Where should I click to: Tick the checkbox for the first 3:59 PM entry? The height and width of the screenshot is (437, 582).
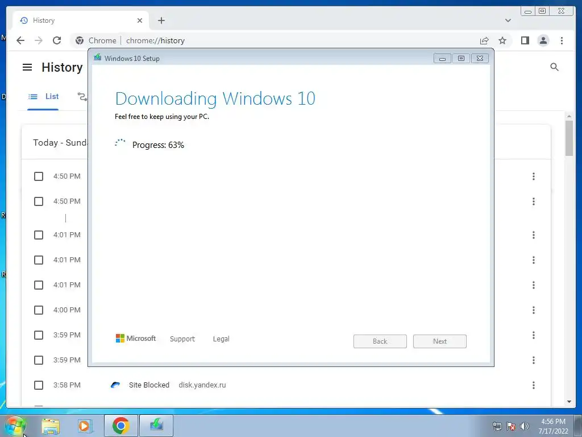point(39,335)
